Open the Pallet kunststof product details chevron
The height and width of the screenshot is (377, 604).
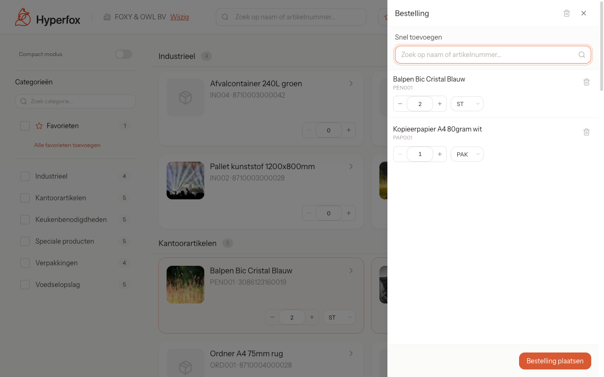click(351, 166)
